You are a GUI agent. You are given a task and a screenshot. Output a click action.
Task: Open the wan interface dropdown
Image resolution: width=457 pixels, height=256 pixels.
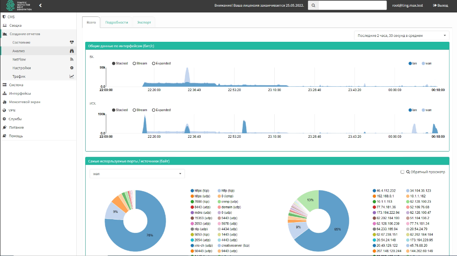tap(137, 174)
